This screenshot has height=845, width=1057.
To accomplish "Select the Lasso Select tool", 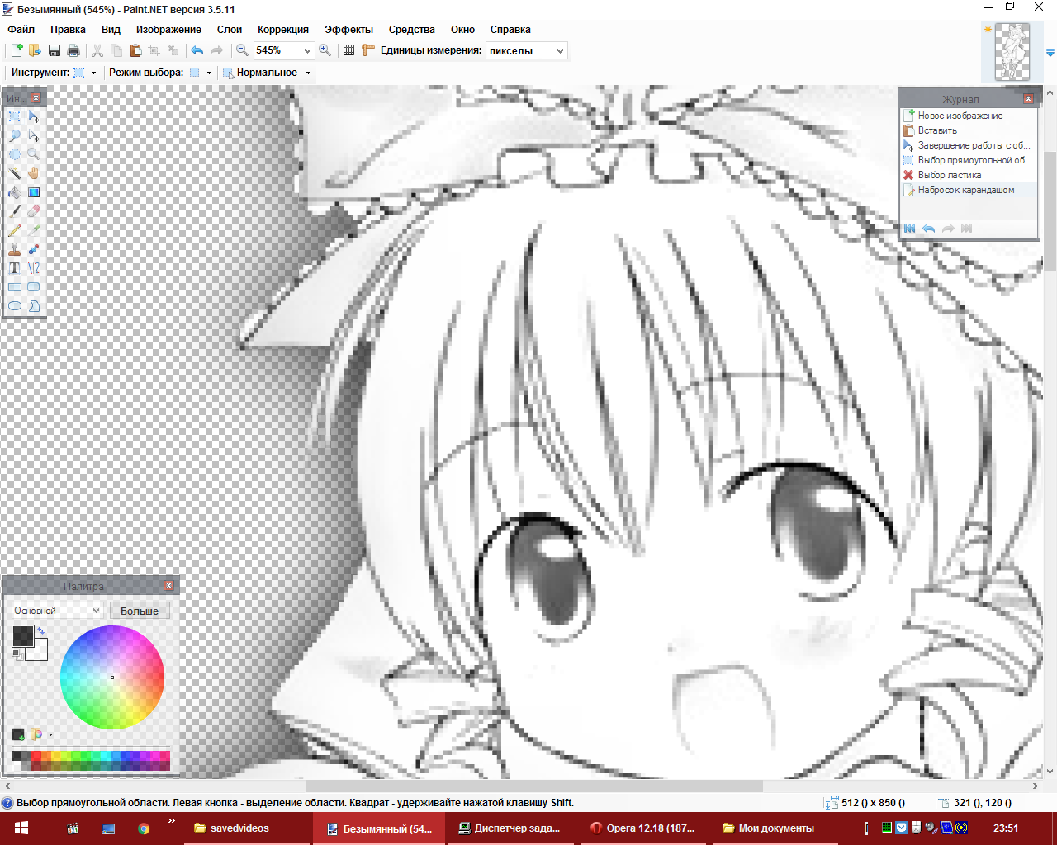I will [15, 136].
